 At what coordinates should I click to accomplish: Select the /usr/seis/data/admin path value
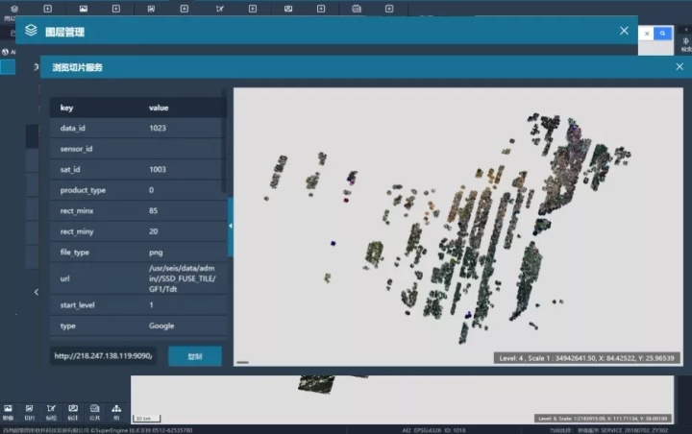coord(183,278)
